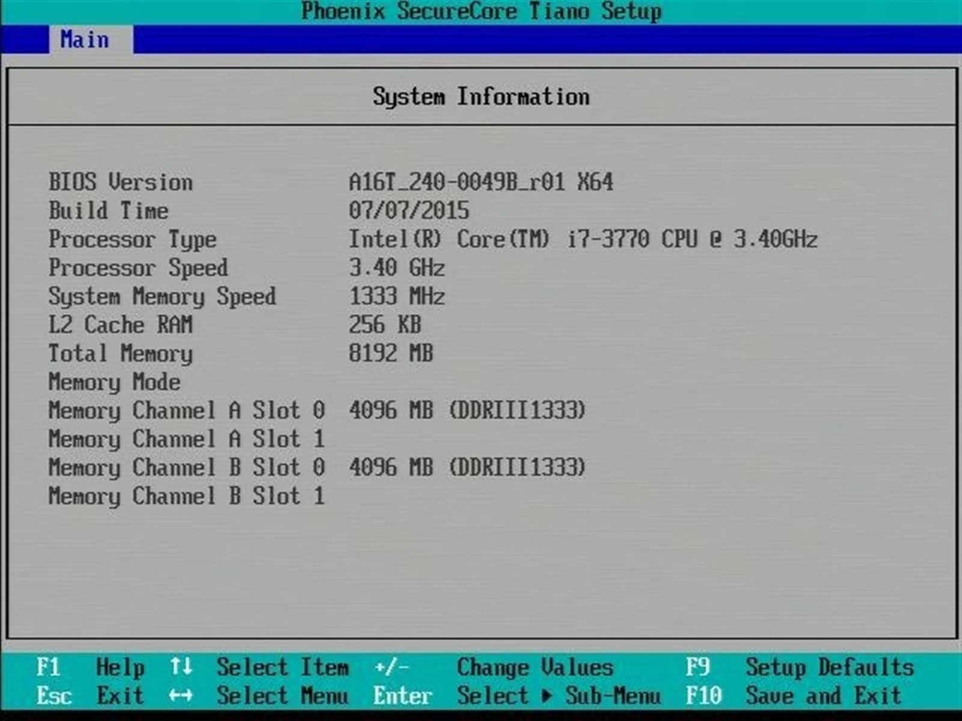
Task: Click the 1333 MHz memory speed value
Action: tap(397, 297)
